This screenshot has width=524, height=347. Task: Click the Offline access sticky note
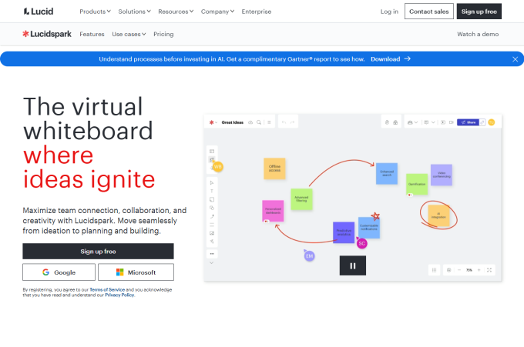pos(274,168)
